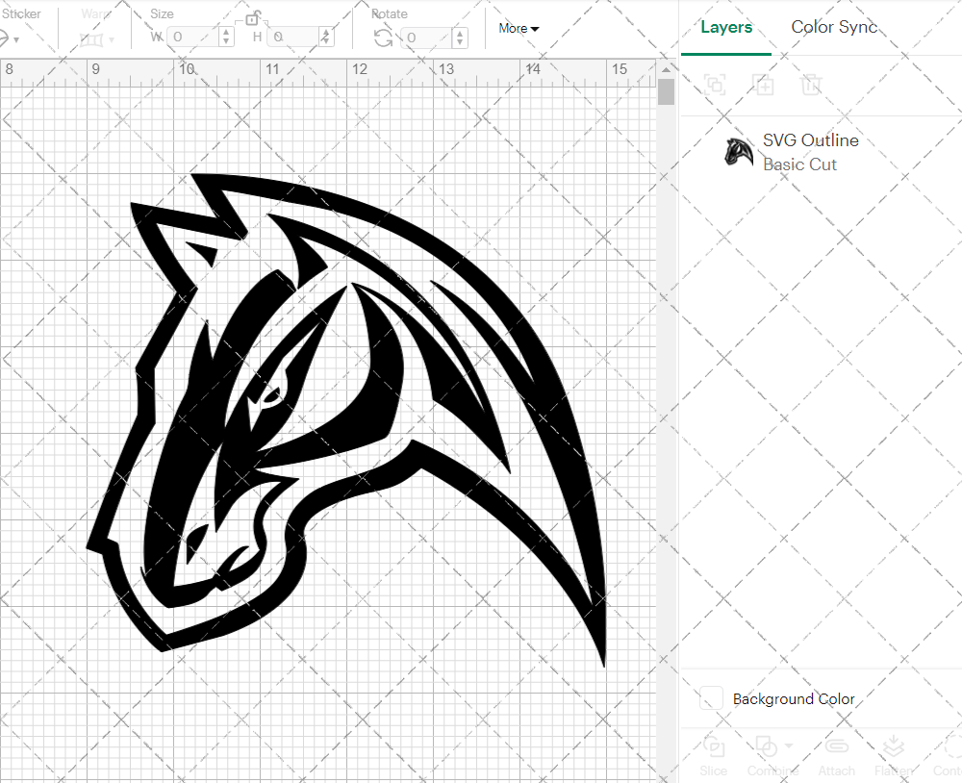The image size is (962, 783).
Task: Open the More options dropdown
Action: tap(518, 28)
